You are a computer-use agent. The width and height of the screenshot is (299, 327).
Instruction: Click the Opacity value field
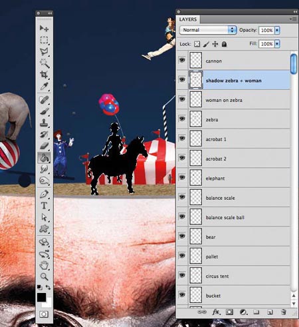click(266, 30)
